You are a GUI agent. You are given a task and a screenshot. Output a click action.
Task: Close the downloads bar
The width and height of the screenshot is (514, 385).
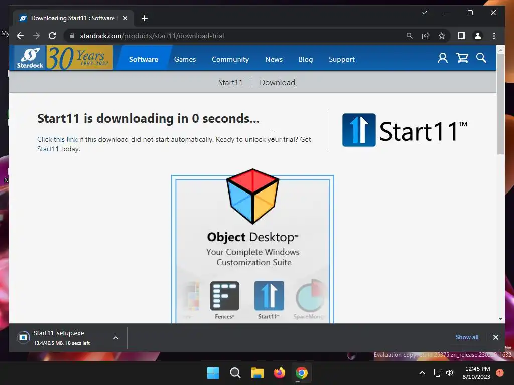point(495,337)
